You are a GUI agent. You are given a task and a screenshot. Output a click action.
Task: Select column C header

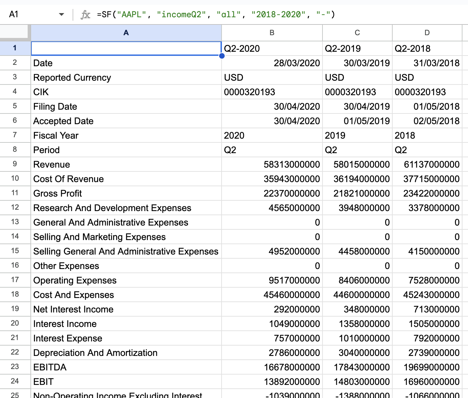pyautogui.click(x=357, y=33)
